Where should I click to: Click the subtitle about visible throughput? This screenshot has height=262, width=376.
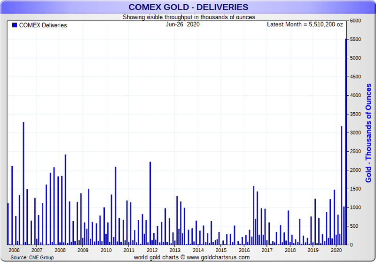[189, 17]
